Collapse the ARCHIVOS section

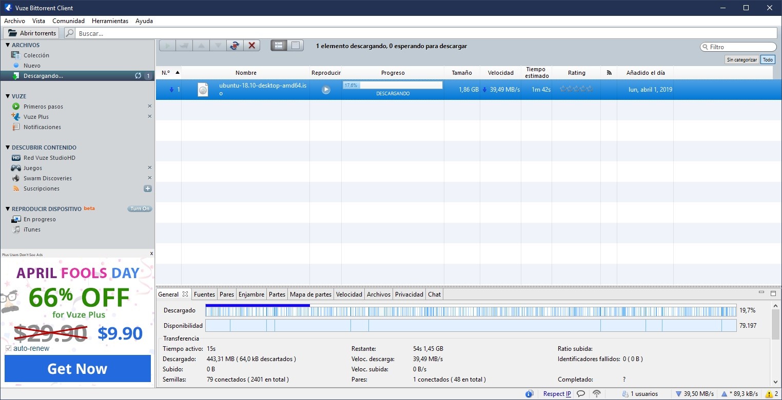pos(8,45)
